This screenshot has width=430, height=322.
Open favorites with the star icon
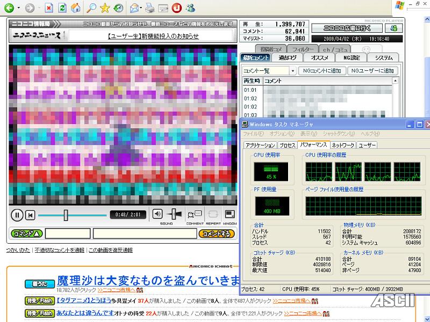click(105, 8)
